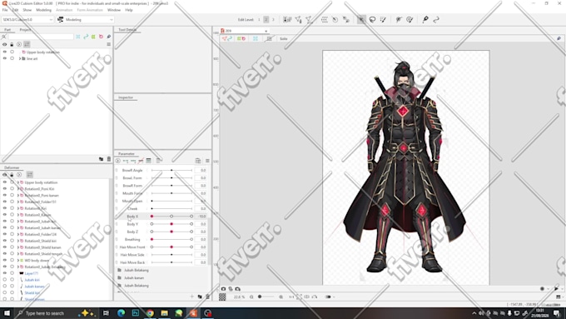Toggle visibility of Rotation0_Poni kanan deformer
Image resolution: width=566 pixels, height=319 pixels.
pos(5,195)
